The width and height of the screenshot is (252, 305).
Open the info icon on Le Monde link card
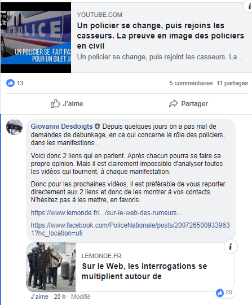pyautogui.click(x=231, y=246)
